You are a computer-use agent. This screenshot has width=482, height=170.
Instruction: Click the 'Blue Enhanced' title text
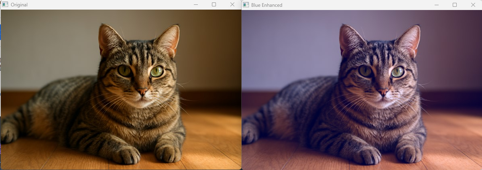pos(267,5)
